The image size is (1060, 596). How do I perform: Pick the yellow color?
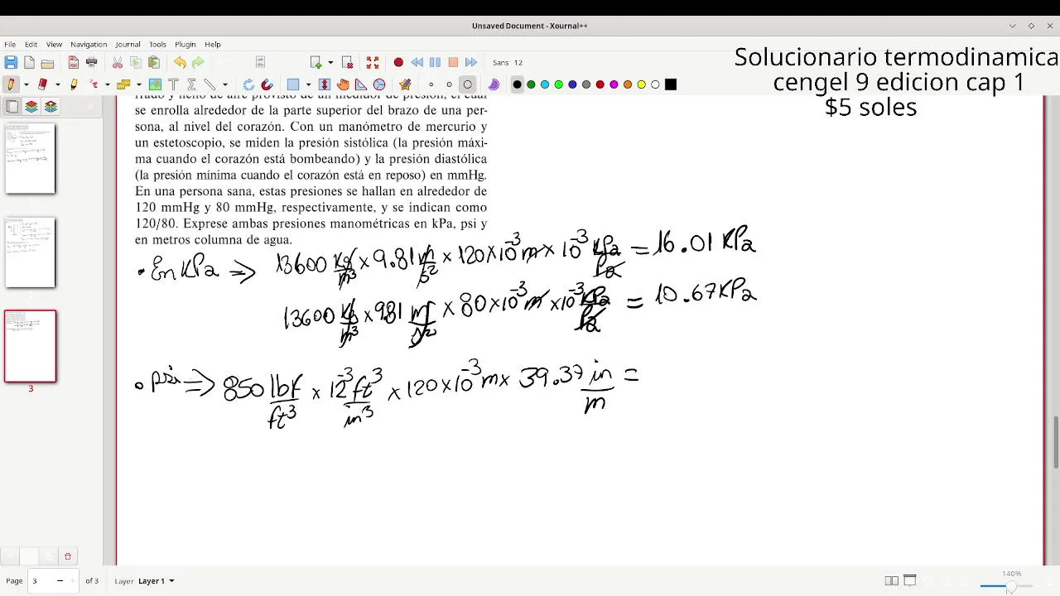(642, 84)
